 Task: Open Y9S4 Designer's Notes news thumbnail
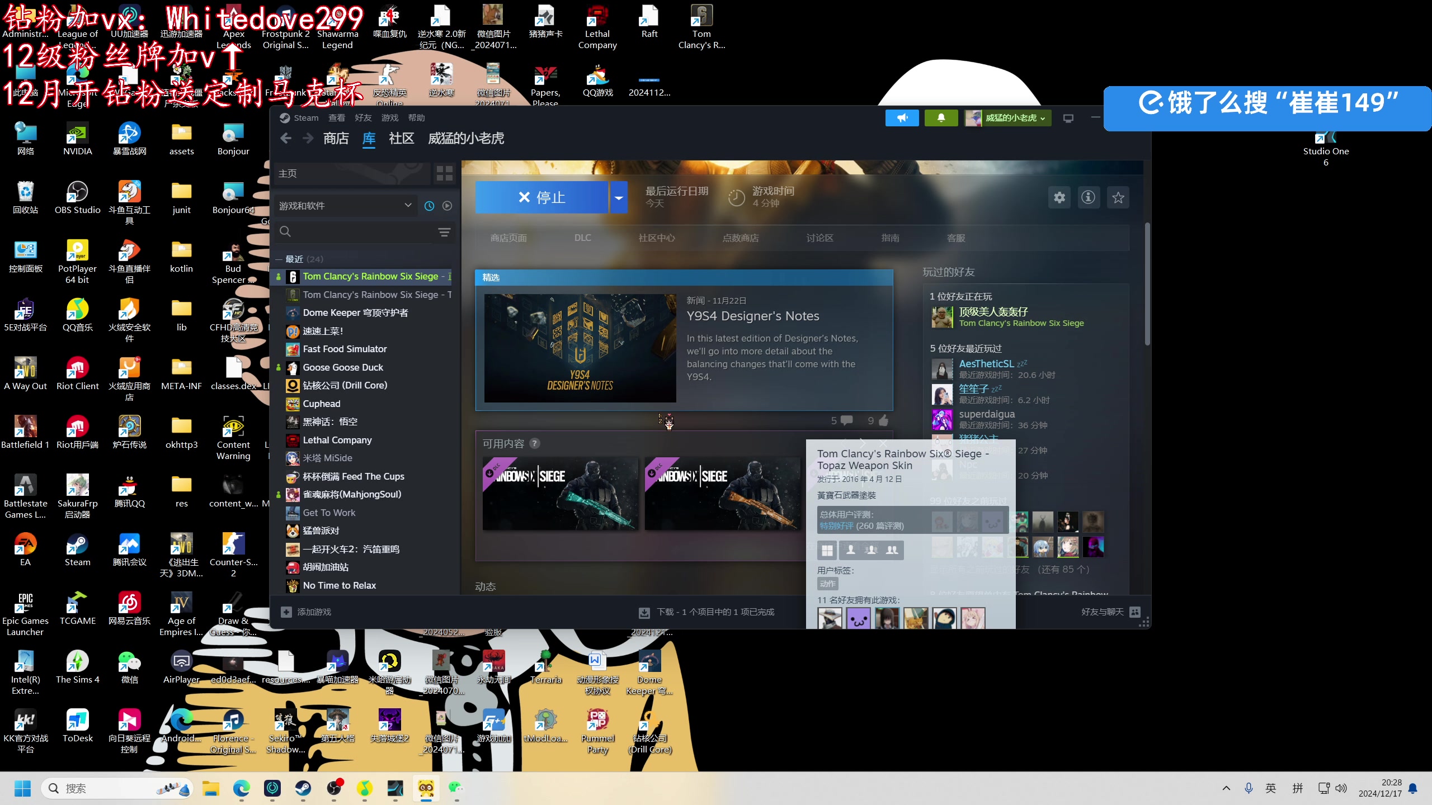pos(580,348)
